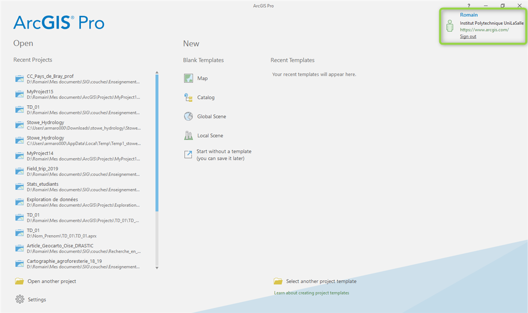Open the MyProject15 project icon
This screenshot has height=313, width=528.
(20, 94)
